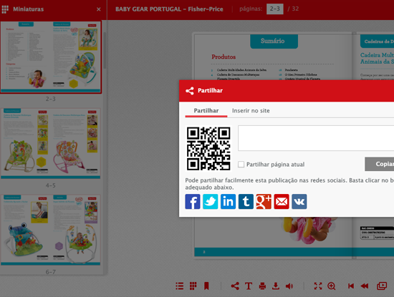
Task: Open table of contents list icon
Action: click(179, 286)
